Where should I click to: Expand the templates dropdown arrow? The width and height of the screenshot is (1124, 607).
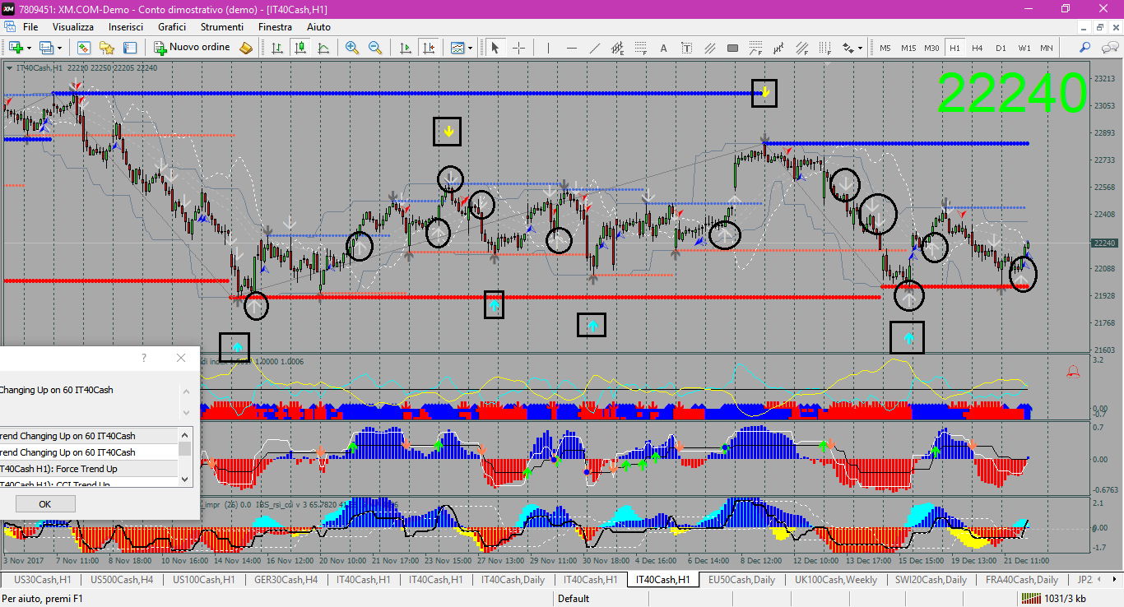(x=471, y=48)
